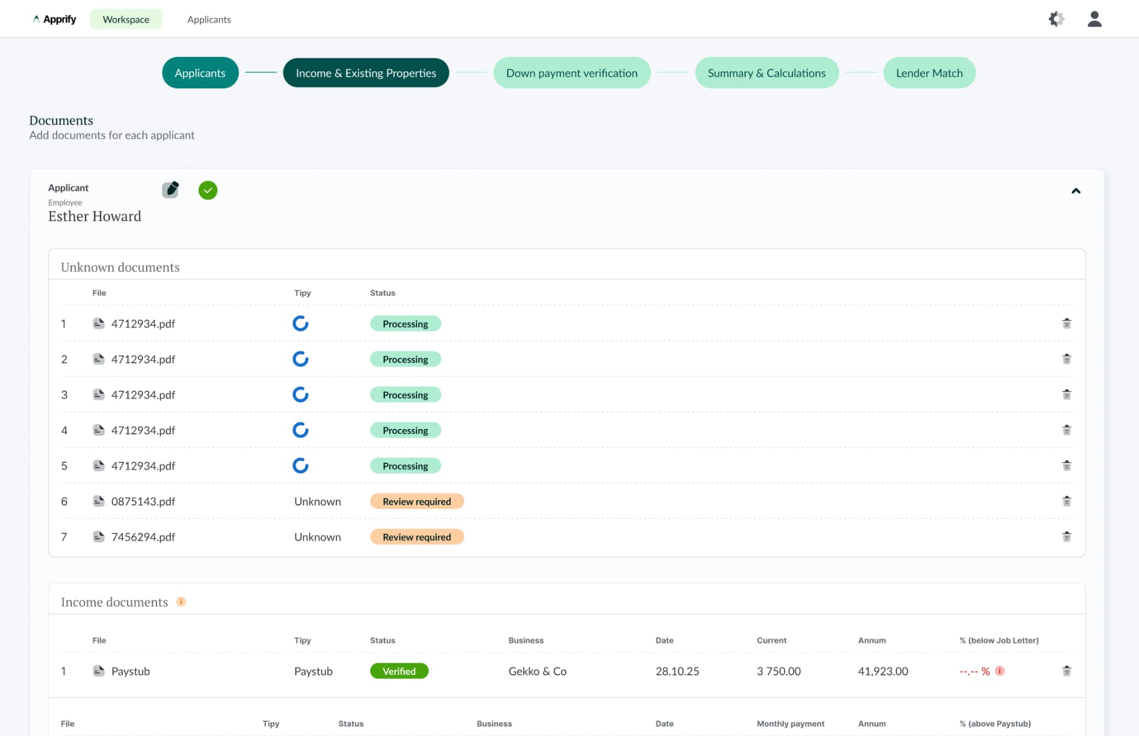Click file icon of Paystub row
Screen dimensions: 1139x736
pyautogui.click(x=98, y=671)
